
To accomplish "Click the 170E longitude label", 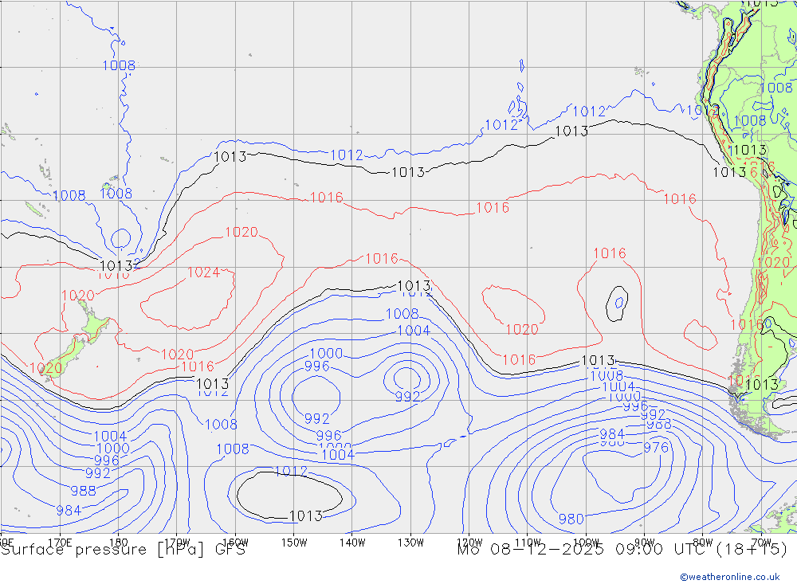I will [x=60, y=543].
